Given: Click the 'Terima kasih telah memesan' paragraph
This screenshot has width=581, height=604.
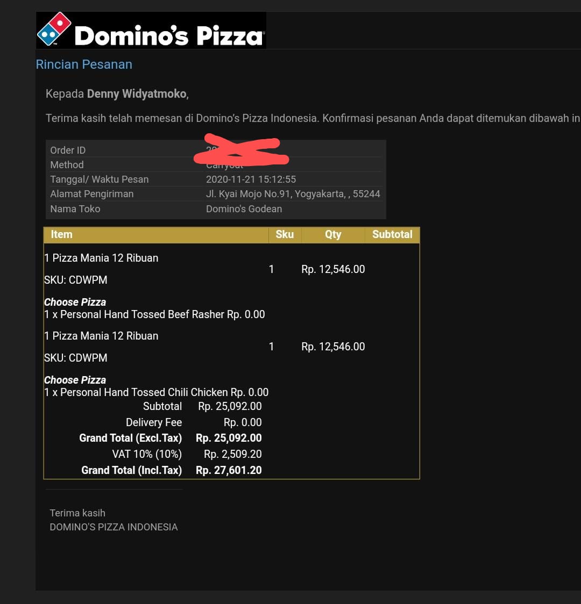Looking at the screenshot, I should coord(313,118).
